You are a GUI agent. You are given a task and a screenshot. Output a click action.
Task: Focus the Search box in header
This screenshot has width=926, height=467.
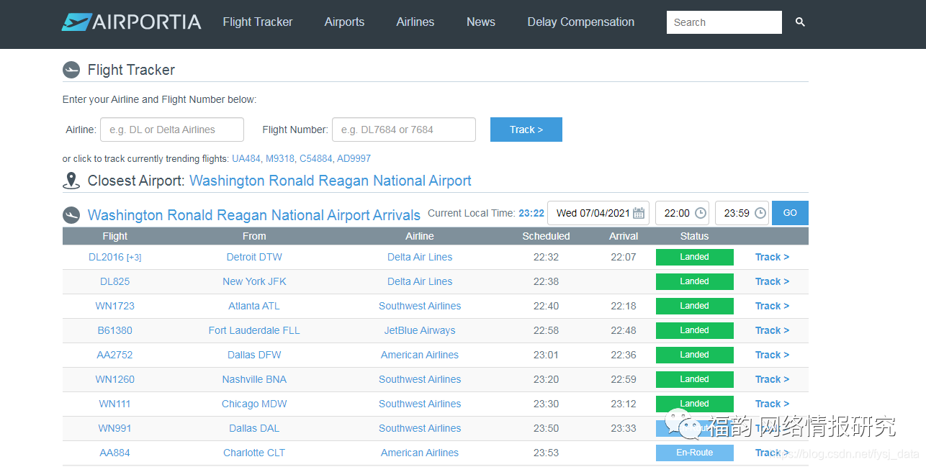pyautogui.click(x=724, y=22)
